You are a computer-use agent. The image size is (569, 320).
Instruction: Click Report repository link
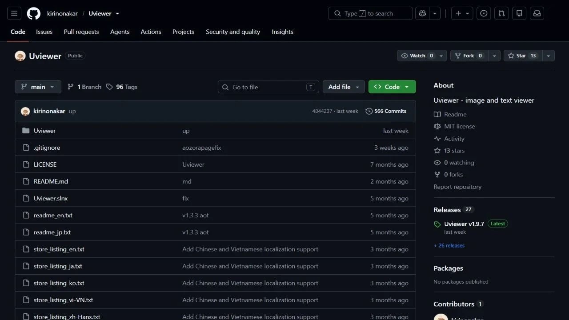457,187
